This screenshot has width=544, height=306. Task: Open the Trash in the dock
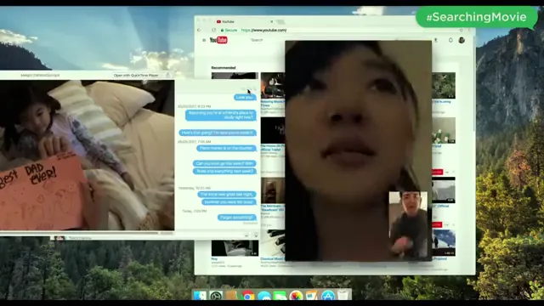coord(343,295)
